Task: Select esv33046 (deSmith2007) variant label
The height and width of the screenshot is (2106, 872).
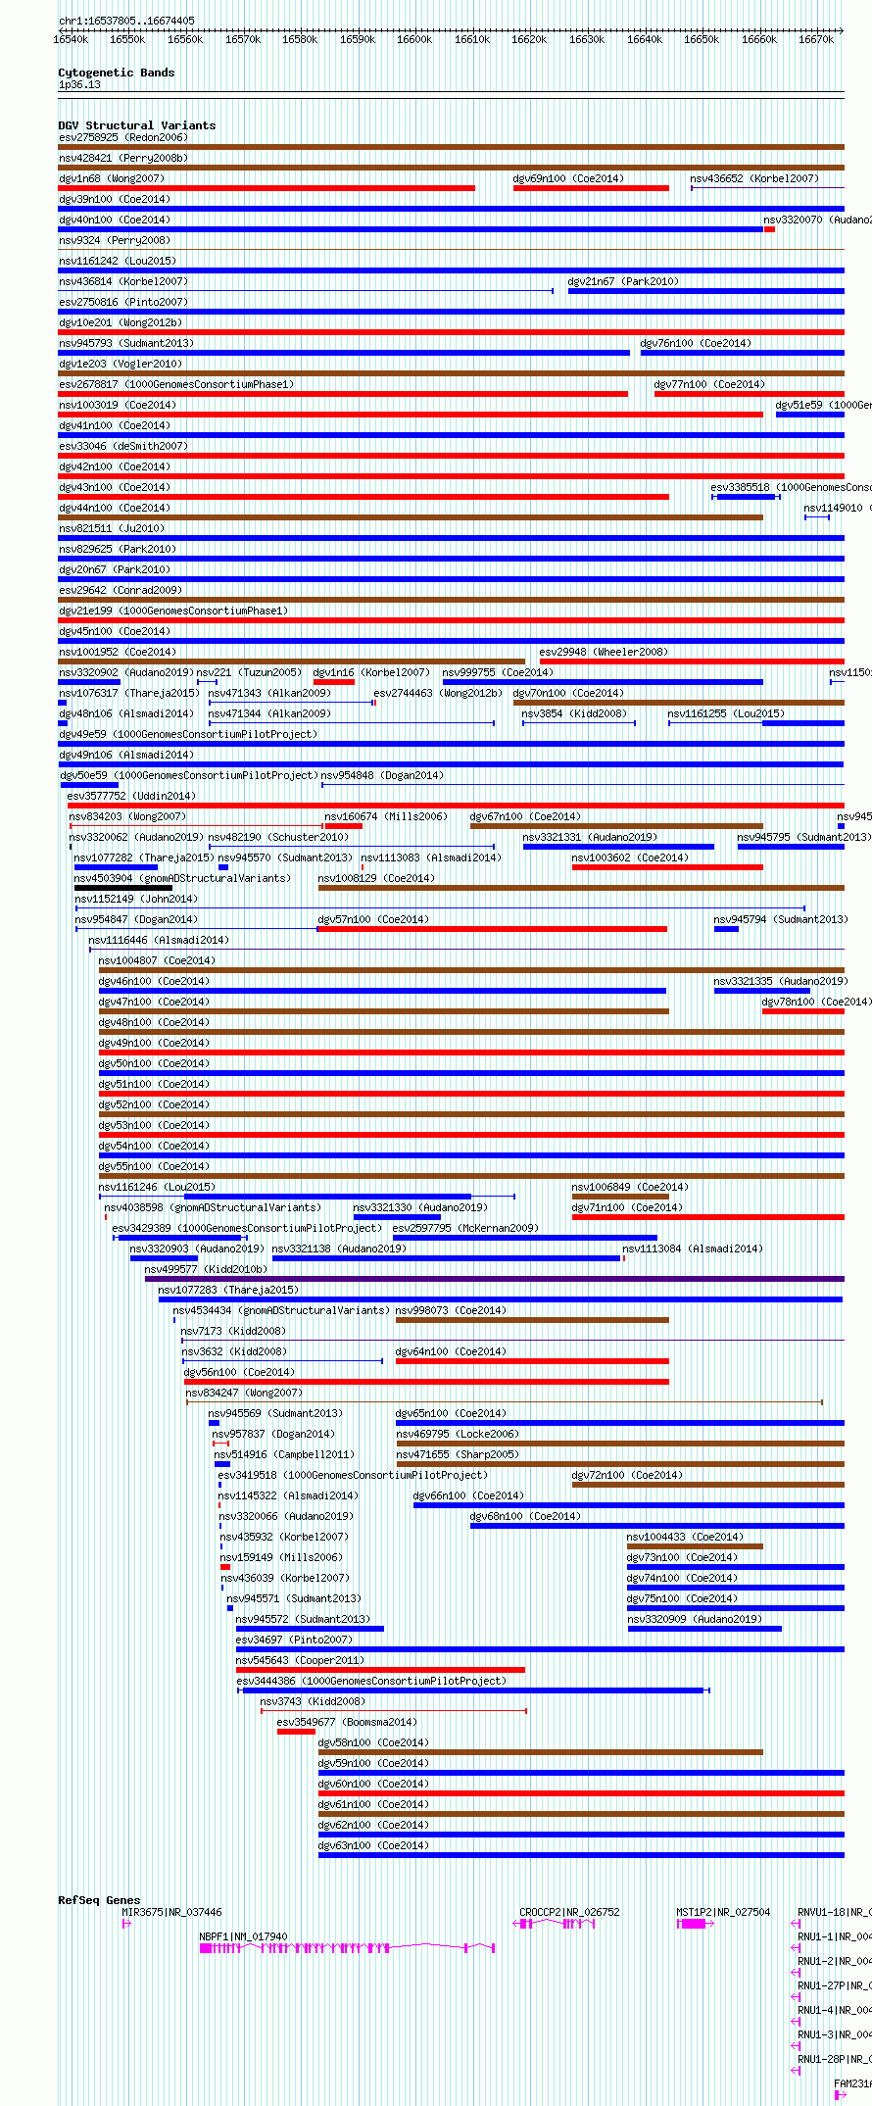Action: point(123,447)
